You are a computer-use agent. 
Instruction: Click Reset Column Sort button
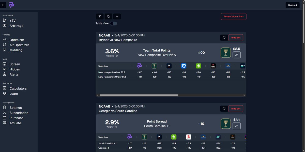click(x=234, y=17)
